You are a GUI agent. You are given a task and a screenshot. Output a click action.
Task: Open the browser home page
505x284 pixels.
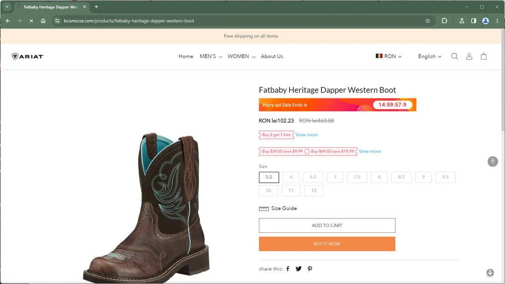(43, 20)
